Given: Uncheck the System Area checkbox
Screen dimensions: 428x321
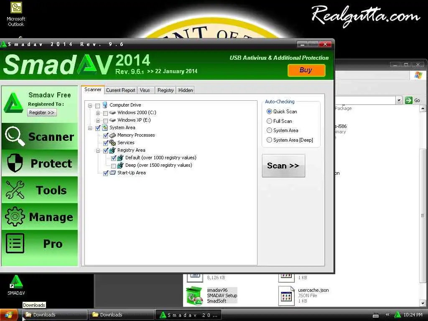Looking at the screenshot, I should [x=98, y=128].
